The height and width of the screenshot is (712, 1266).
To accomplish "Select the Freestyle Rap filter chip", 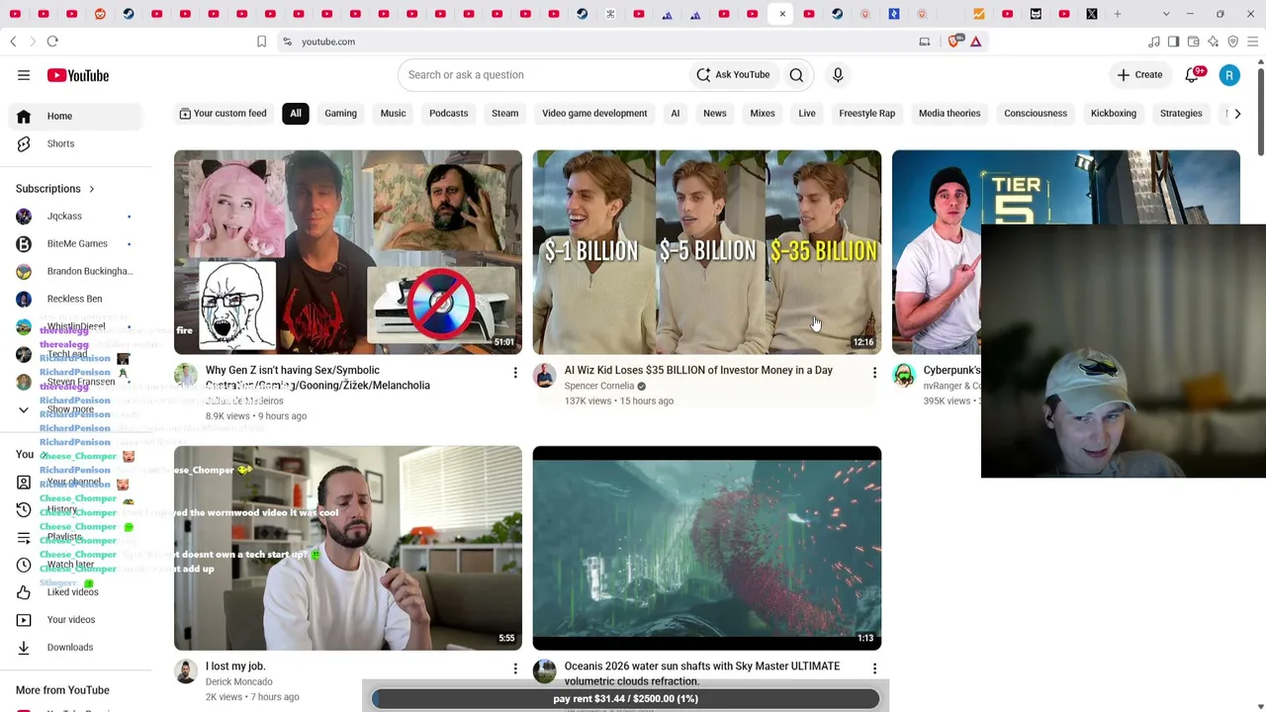I will pyautogui.click(x=866, y=114).
